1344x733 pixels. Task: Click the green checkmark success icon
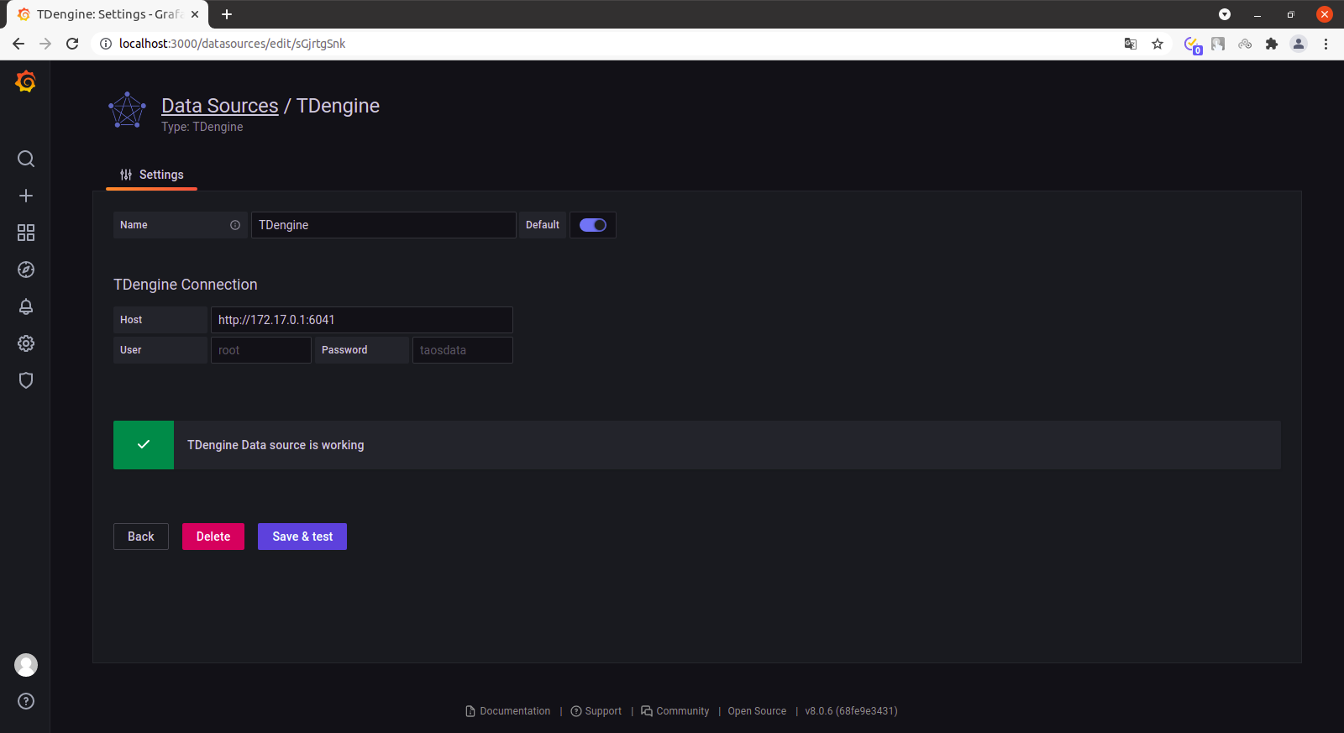coord(144,445)
